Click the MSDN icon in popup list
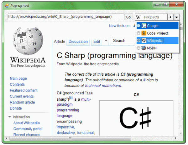The width and height of the screenshot is (188, 145). pyautogui.click(x=144, y=48)
